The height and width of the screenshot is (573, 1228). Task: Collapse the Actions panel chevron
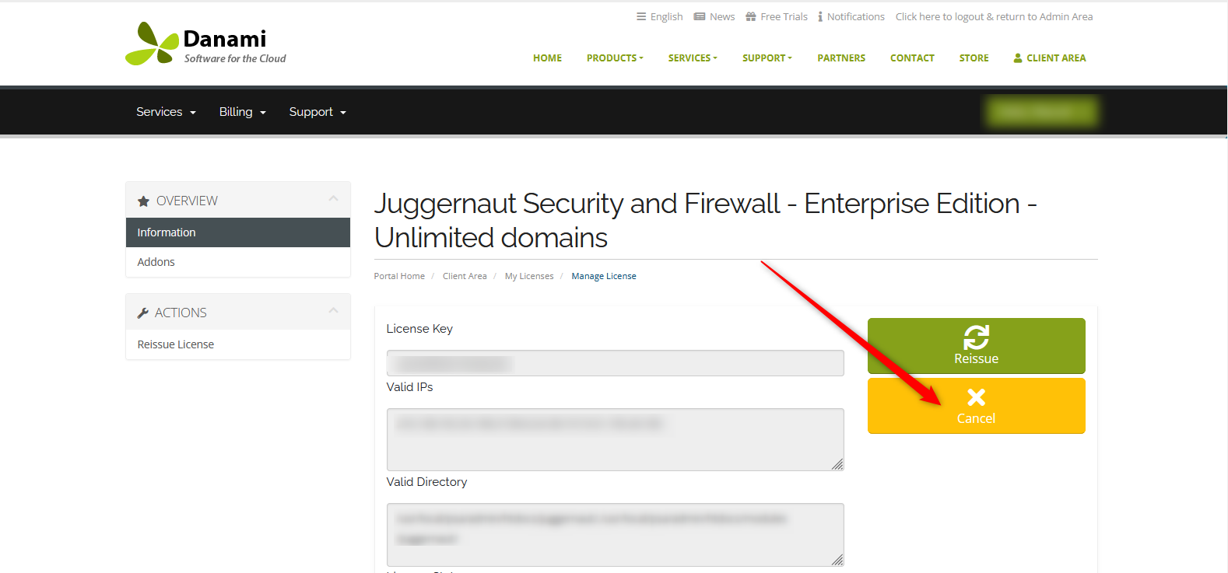pos(334,311)
